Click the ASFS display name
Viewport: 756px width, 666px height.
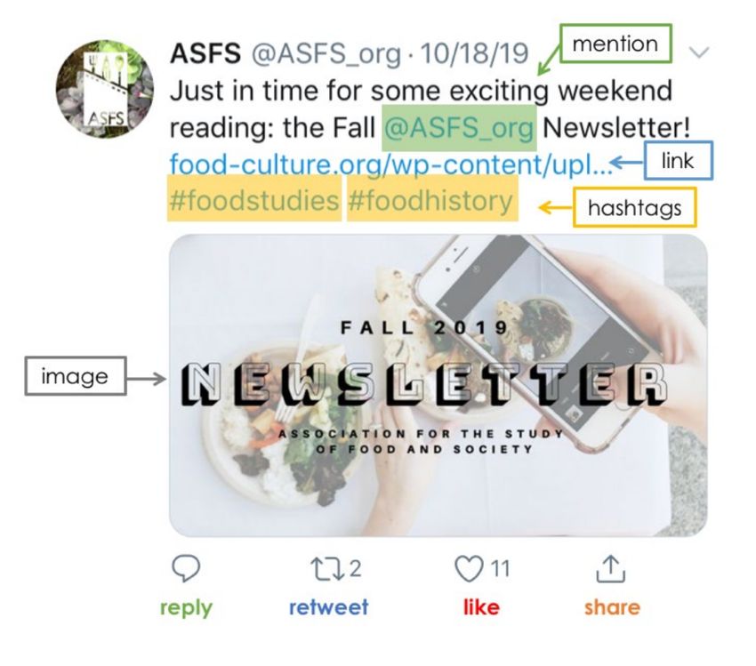pyautogui.click(x=205, y=53)
